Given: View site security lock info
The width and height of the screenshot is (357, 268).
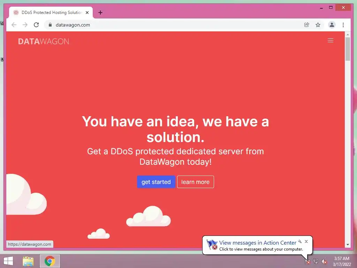Looking at the screenshot, I should tap(50, 25).
